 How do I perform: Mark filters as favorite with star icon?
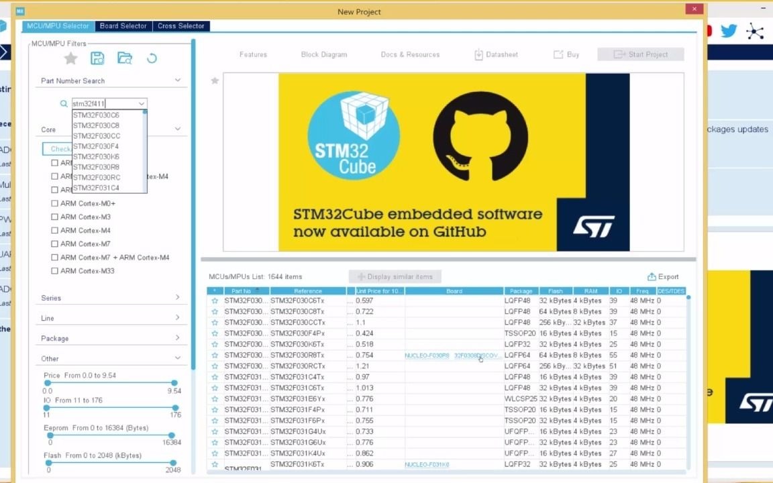(x=70, y=58)
